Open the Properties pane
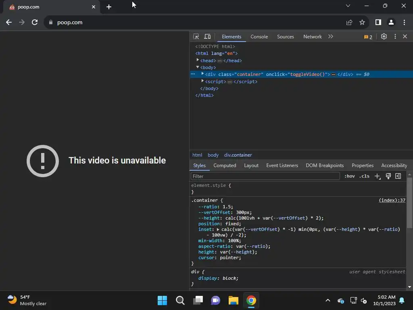 tap(363, 165)
